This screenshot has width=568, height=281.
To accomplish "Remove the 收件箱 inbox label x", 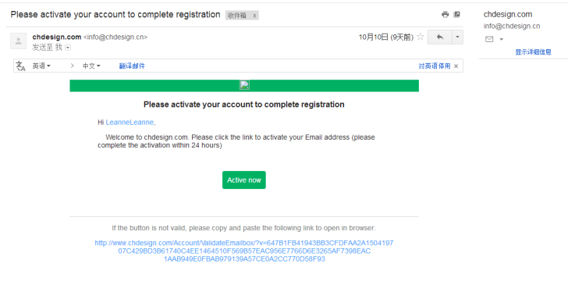I will (254, 16).
